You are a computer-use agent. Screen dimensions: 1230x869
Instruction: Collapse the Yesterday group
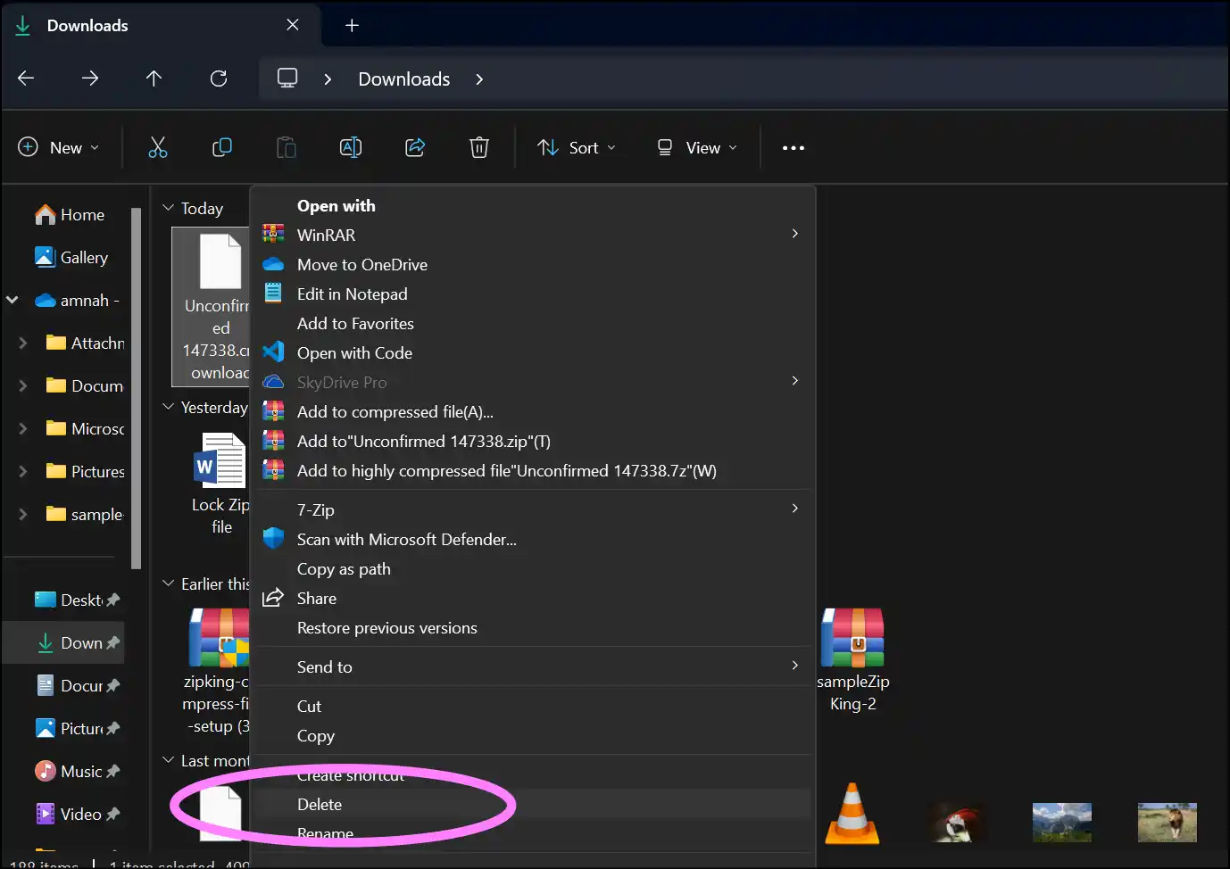(168, 407)
